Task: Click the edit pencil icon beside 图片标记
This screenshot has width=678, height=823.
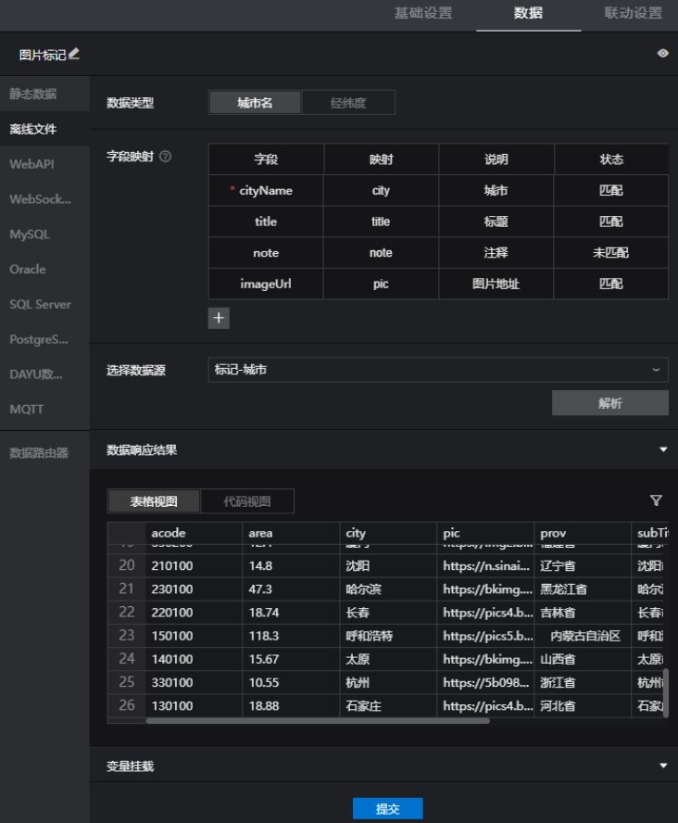Action: point(74,55)
